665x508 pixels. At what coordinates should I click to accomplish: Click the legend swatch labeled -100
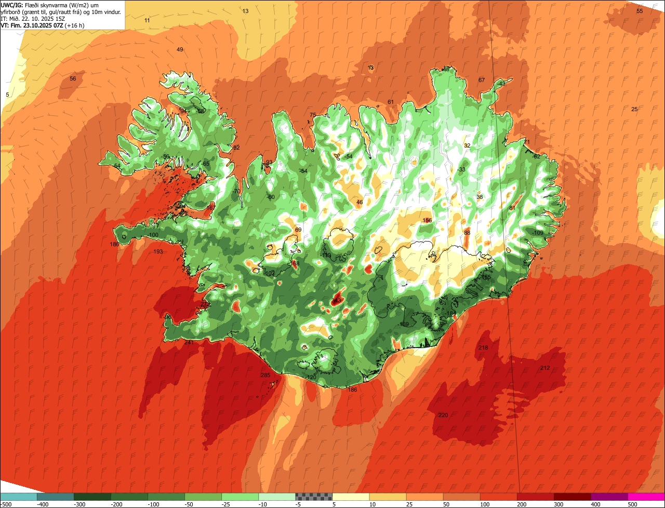tap(166, 496)
